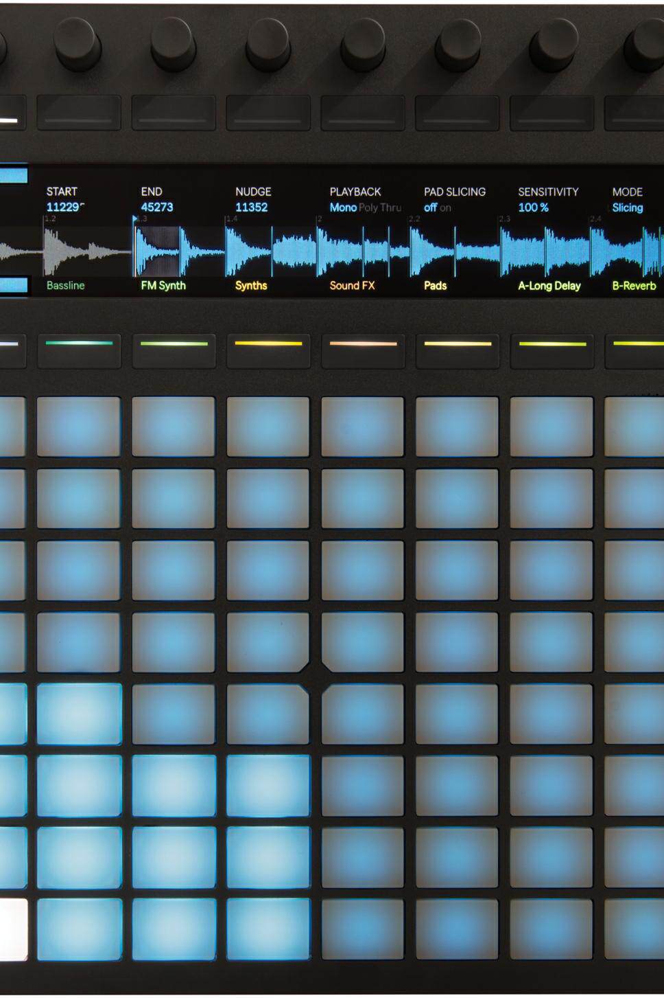Image resolution: width=664 pixels, height=998 pixels.
Task: Push the upper display button above END
Action: (174, 112)
